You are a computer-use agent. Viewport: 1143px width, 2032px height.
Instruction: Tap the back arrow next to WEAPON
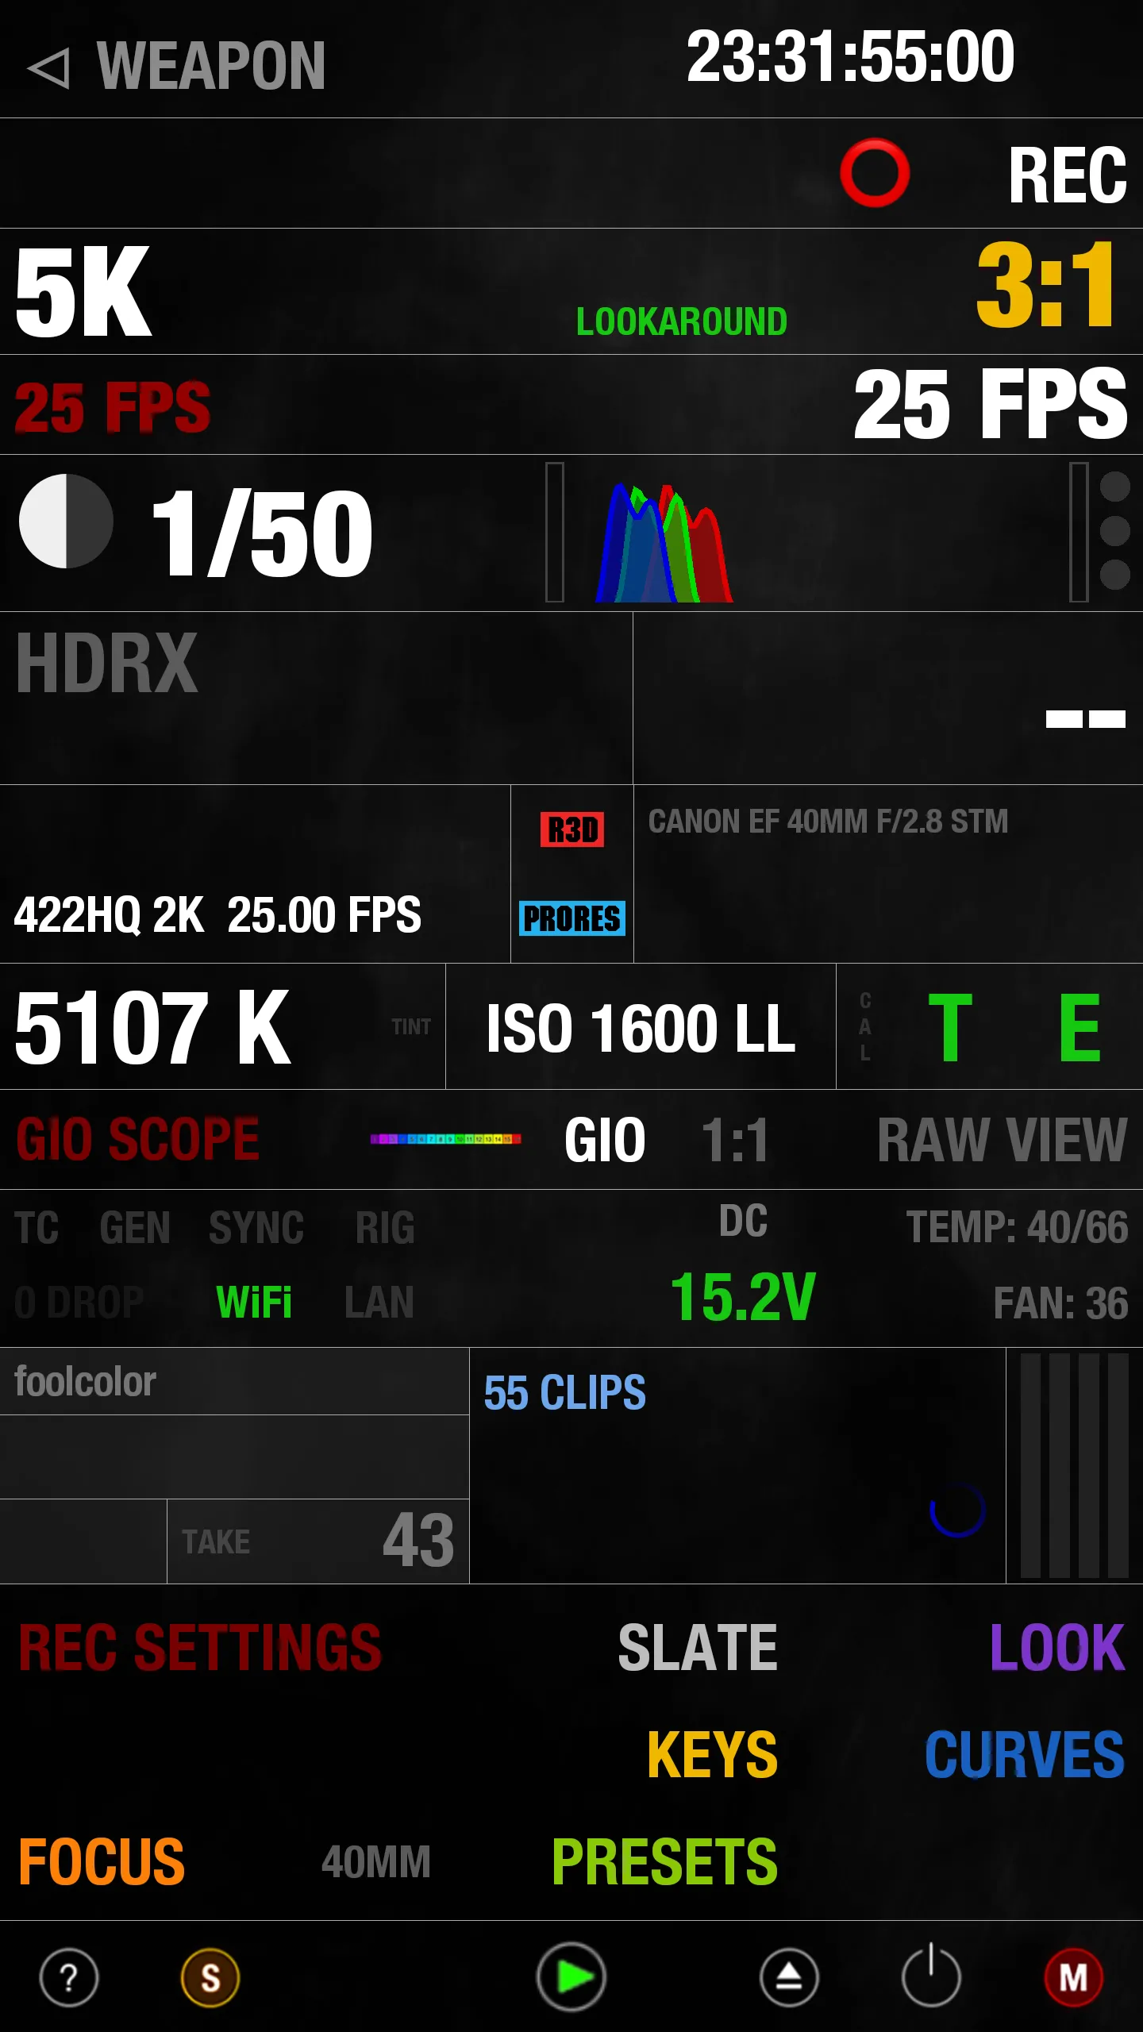(49, 67)
